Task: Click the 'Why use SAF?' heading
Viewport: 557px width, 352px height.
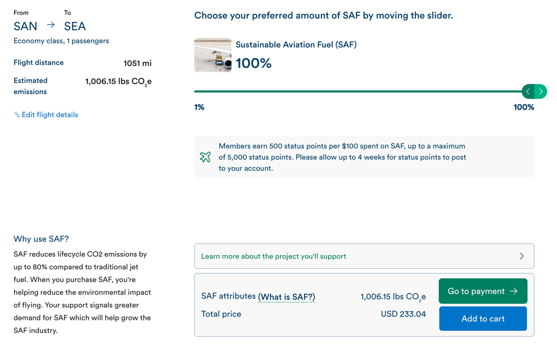Action: [41, 239]
